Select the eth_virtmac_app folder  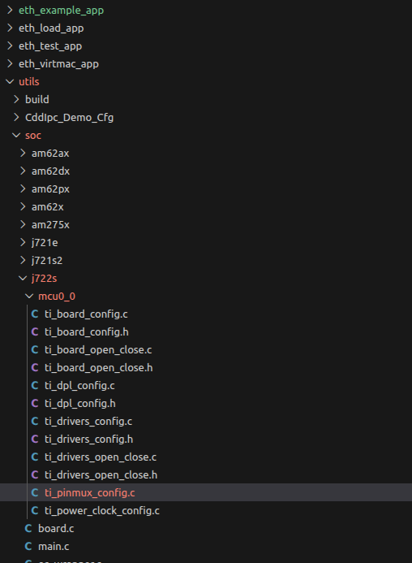[x=58, y=64]
